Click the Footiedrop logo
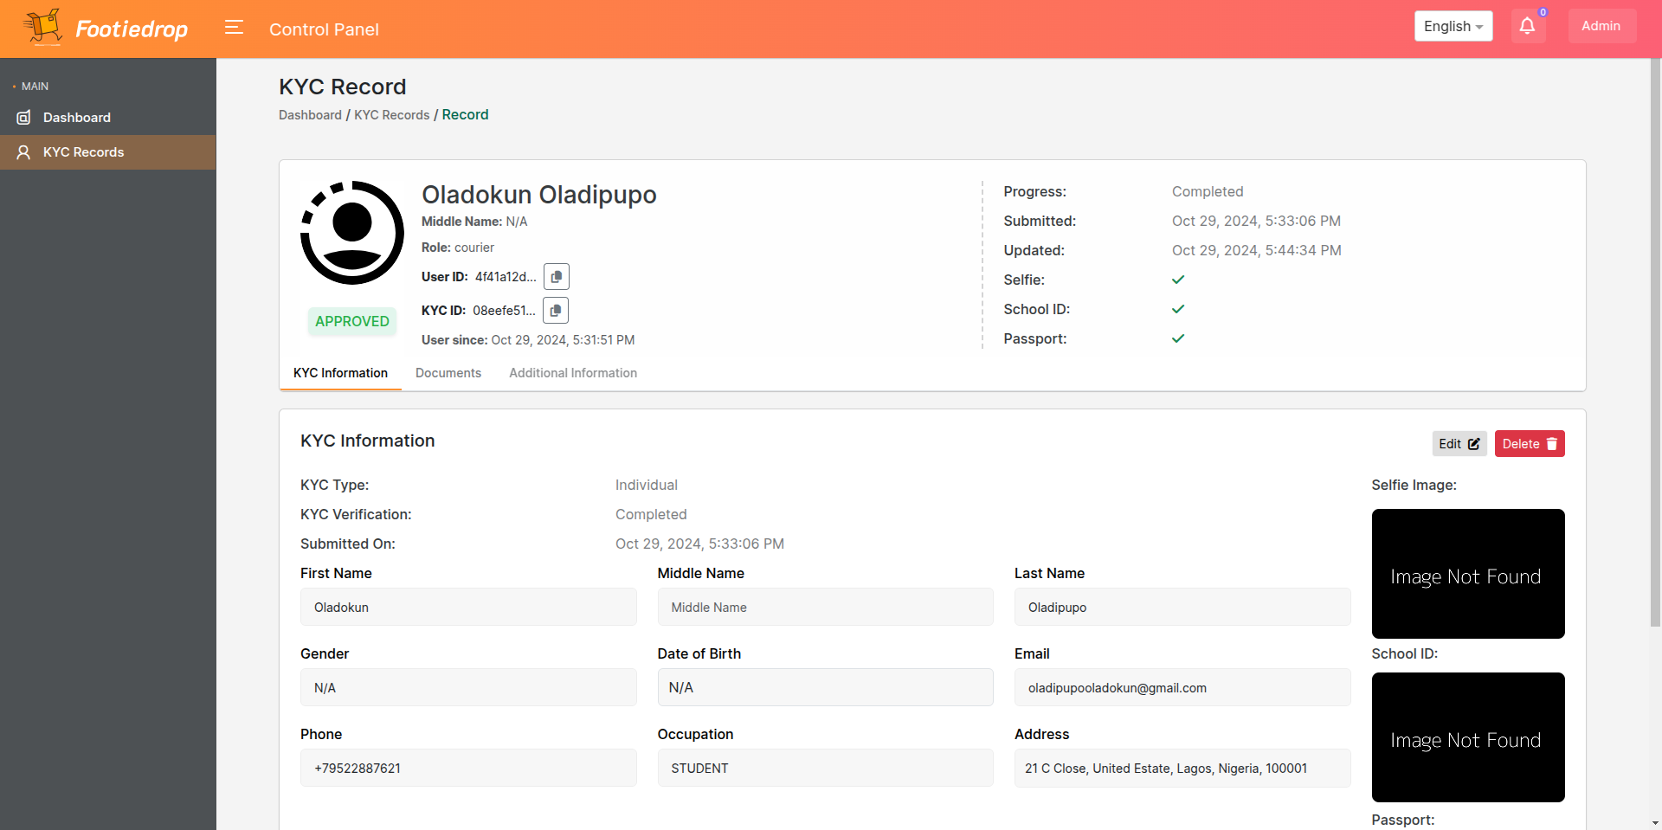 [106, 29]
